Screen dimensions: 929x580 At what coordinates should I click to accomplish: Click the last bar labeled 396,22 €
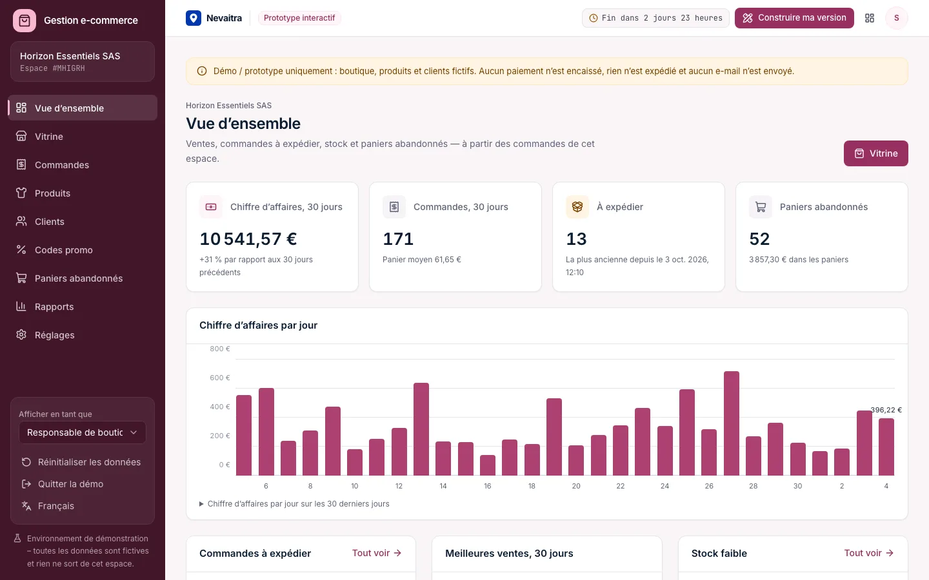coord(886,447)
